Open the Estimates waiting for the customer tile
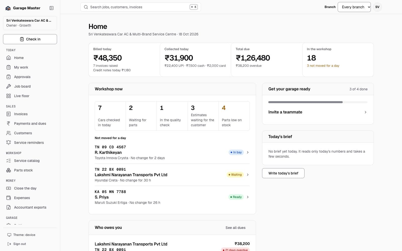 [x=203, y=116]
